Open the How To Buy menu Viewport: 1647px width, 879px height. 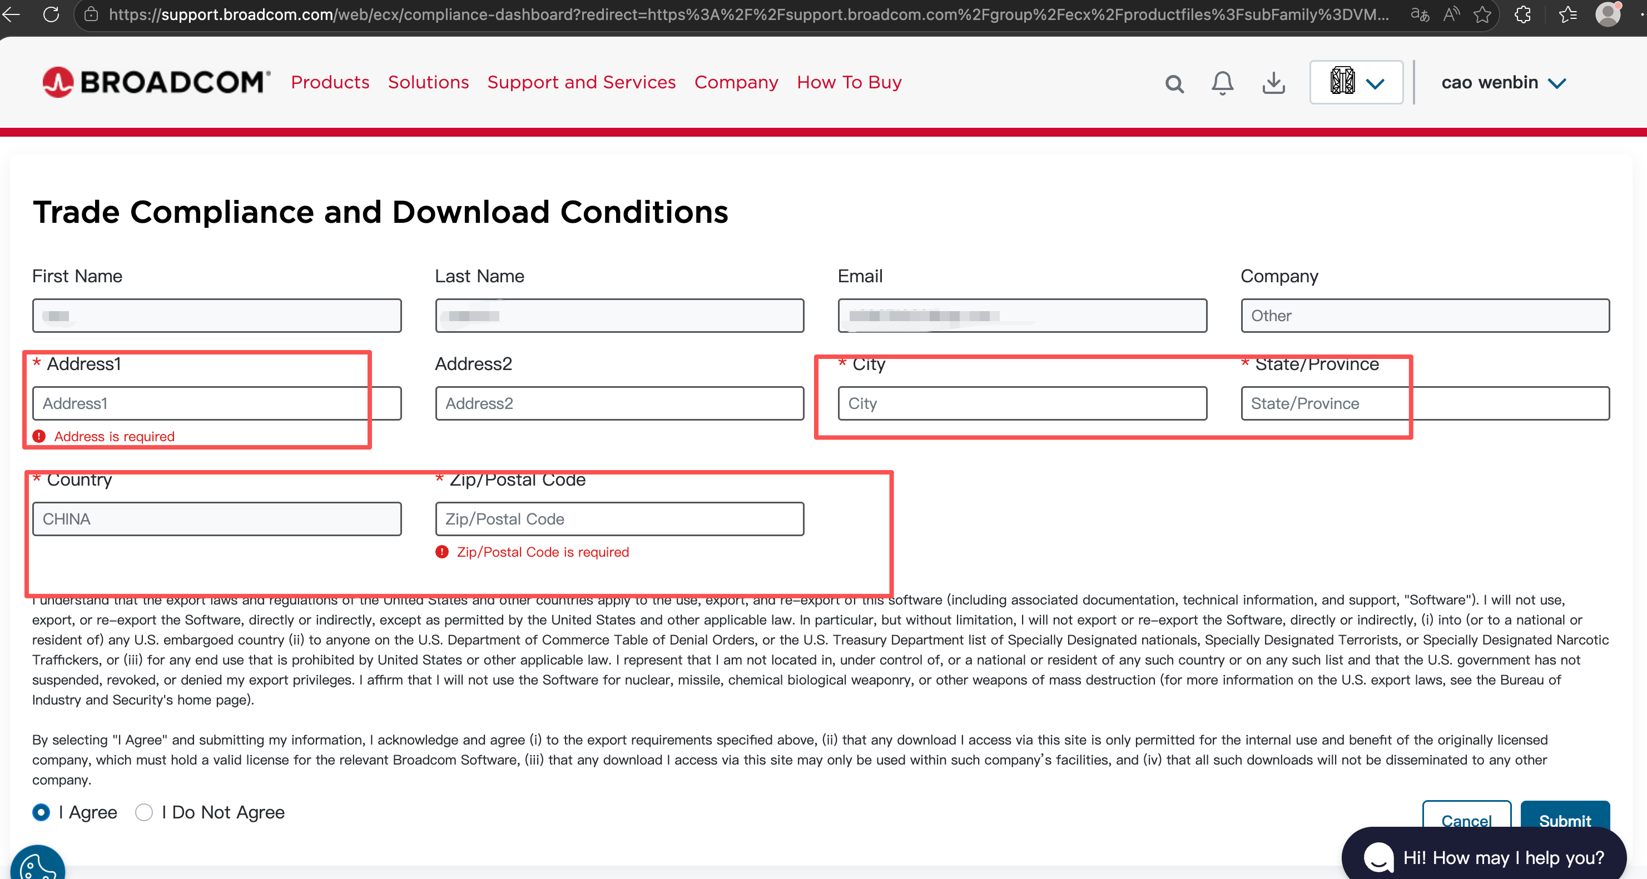[x=849, y=82]
